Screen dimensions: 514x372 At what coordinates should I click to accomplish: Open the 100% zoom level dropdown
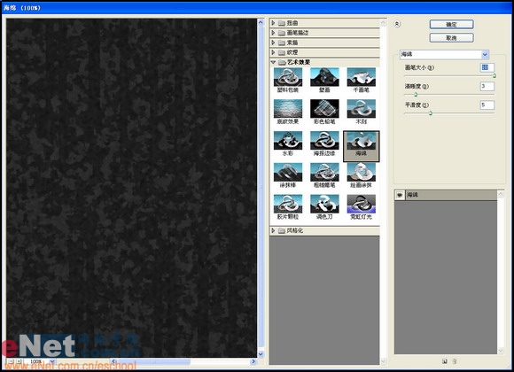(x=51, y=361)
